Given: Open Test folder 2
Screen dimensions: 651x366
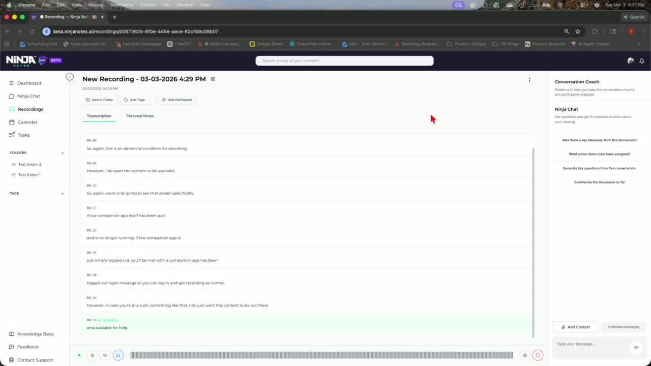Looking at the screenshot, I should click(x=29, y=165).
